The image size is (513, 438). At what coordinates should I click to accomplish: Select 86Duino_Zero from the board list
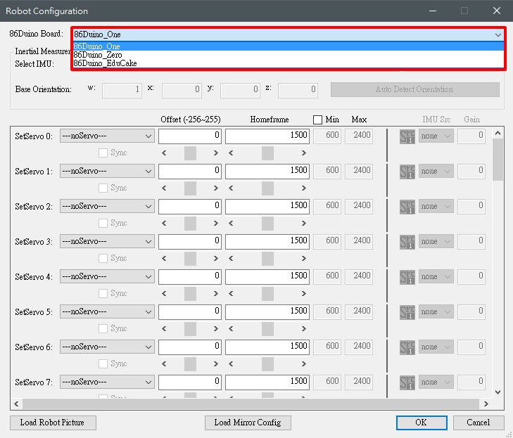pyautogui.click(x=97, y=55)
